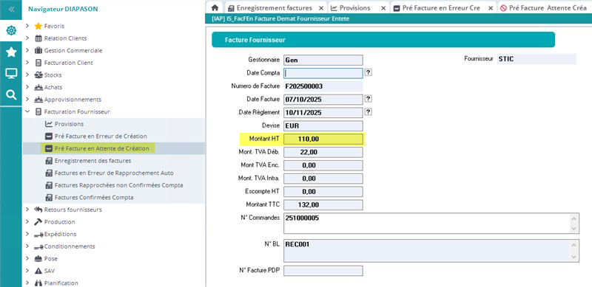The image size is (592, 287).
Task: Open help button next to Date Facture
Action: (369, 99)
